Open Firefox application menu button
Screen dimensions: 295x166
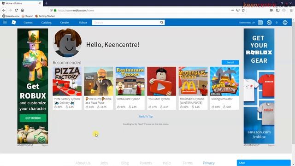tap(291, 10)
